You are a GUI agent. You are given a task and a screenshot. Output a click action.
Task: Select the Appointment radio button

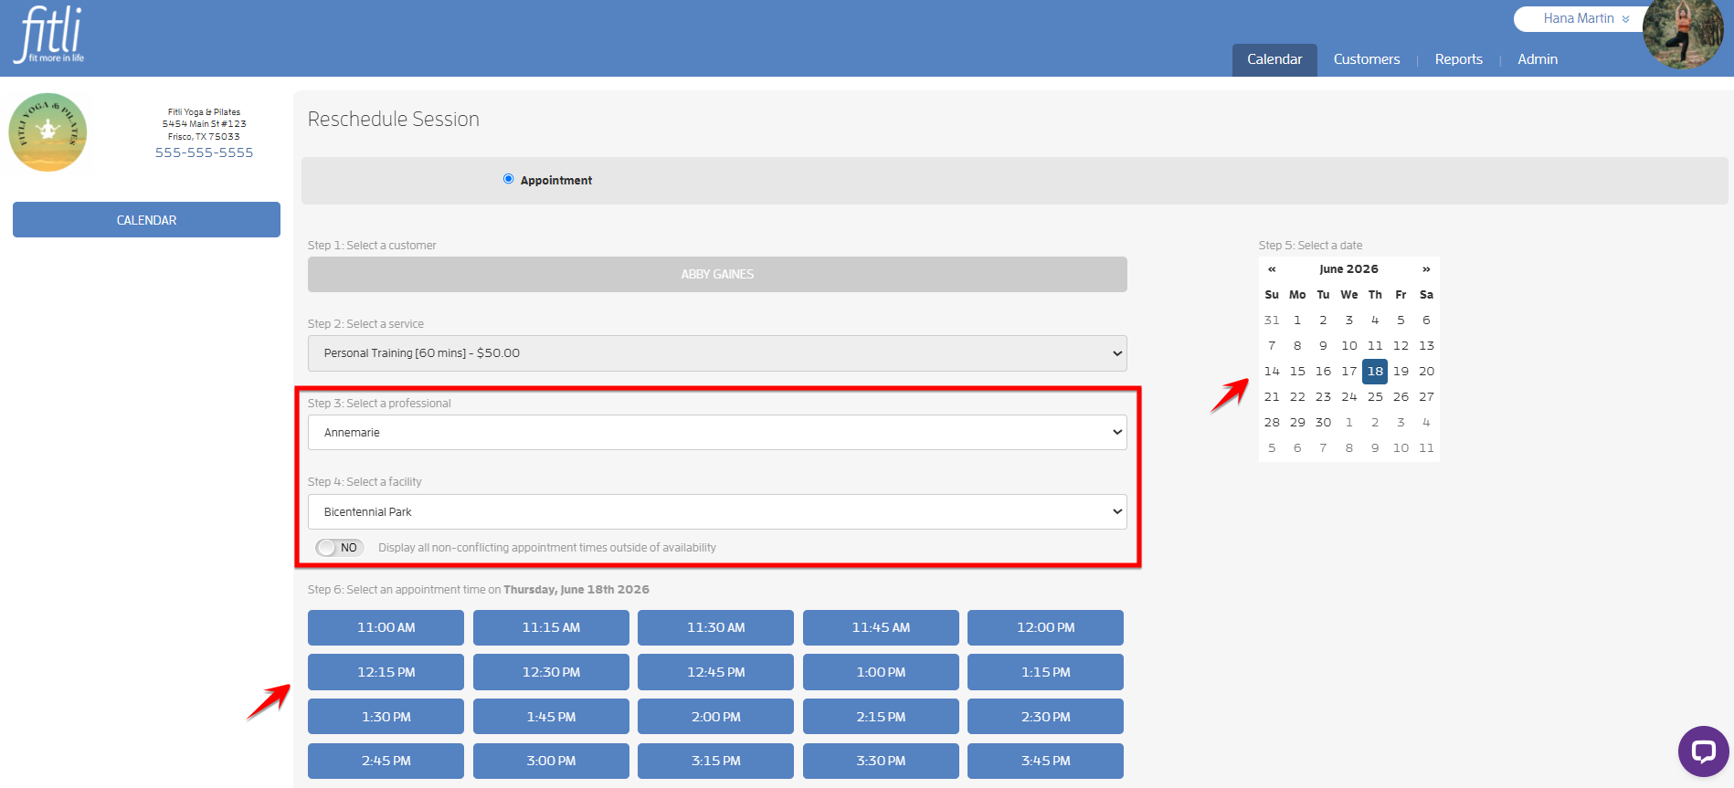508,179
